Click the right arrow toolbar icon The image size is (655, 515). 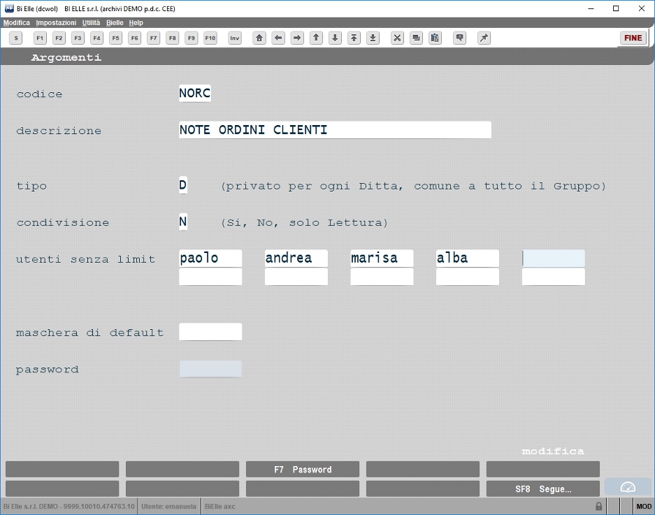(x=297, y=38)
